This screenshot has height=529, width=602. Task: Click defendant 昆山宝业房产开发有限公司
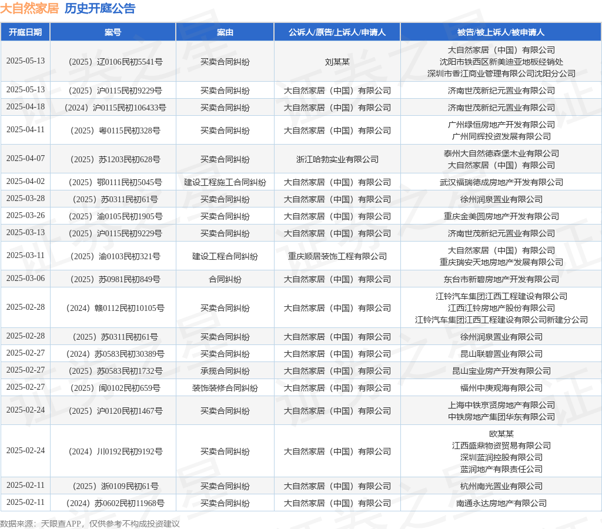pos(501,371)
